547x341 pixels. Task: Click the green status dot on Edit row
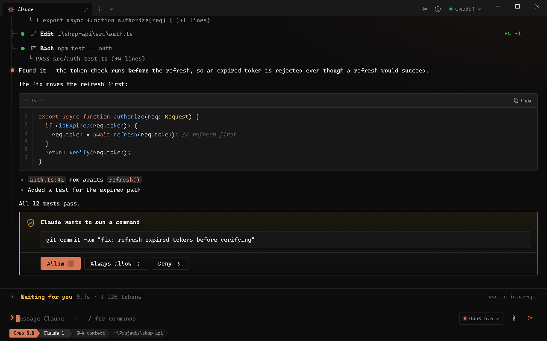coord(23,34)
